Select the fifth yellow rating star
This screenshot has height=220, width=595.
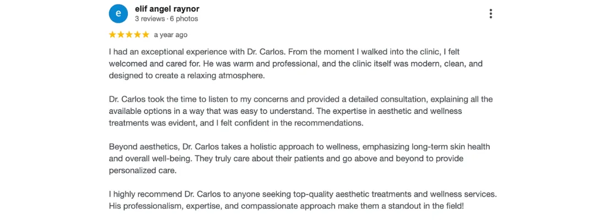pyautogui.click(x=145, y=35)
